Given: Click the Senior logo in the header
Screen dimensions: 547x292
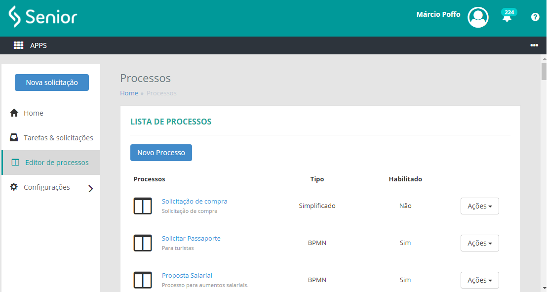Looking at the screenshot, I should tap(42, 16).
